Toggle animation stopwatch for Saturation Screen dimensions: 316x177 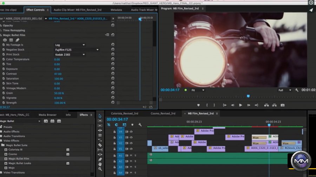click(x=4, y=78)
